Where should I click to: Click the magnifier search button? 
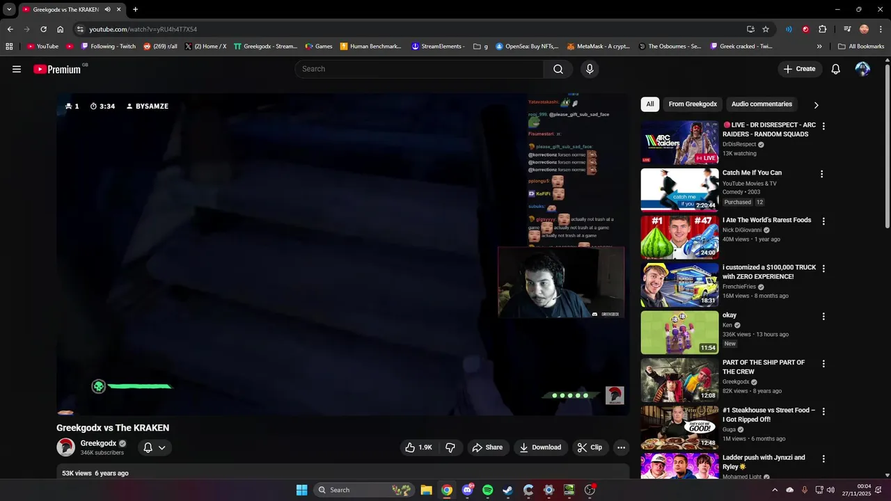pyautogui.click(x=558, y=69)
